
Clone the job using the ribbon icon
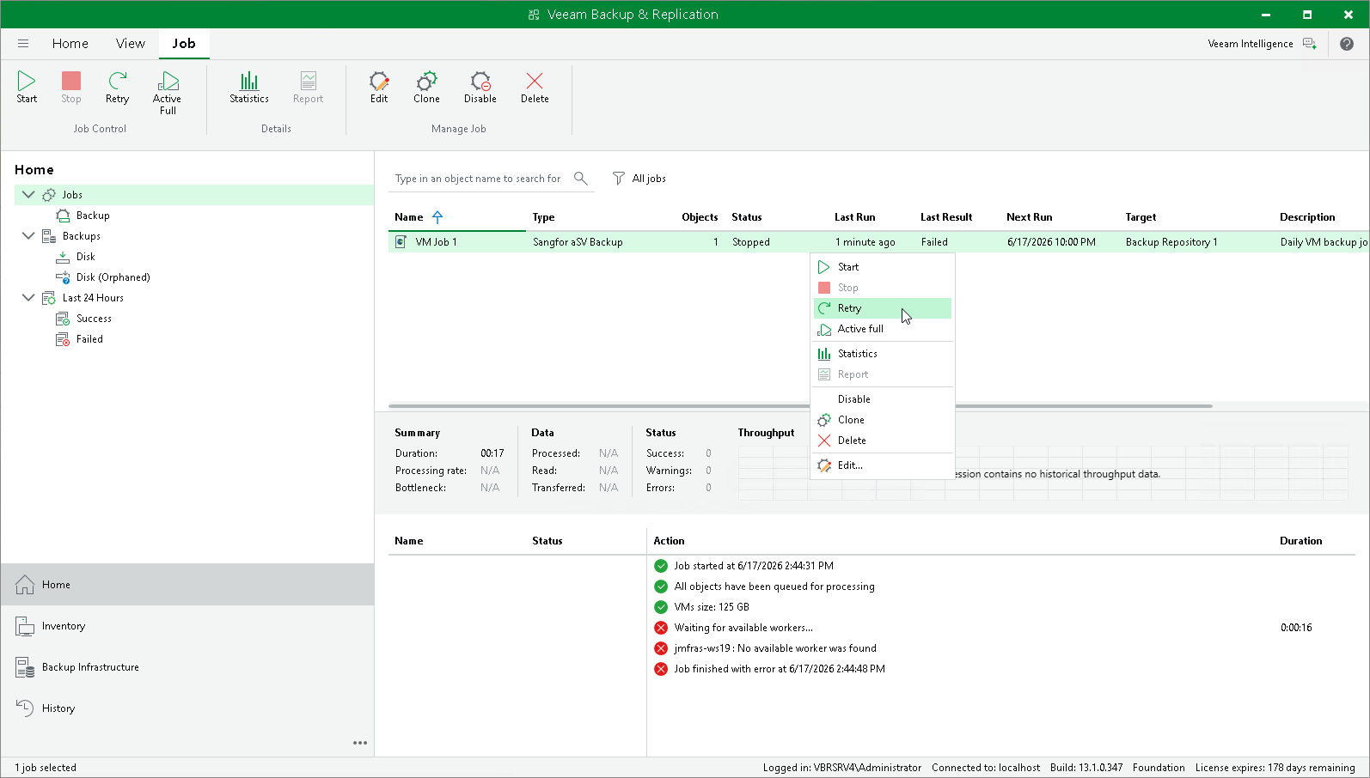(x=426, y=82)
